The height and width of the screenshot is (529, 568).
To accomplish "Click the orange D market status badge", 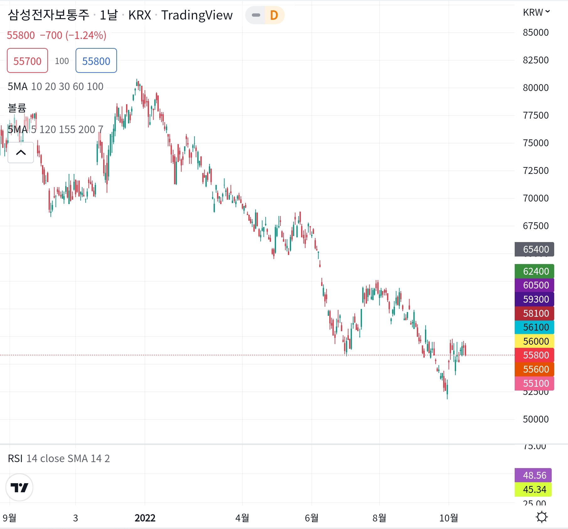I will pos(274,15).
